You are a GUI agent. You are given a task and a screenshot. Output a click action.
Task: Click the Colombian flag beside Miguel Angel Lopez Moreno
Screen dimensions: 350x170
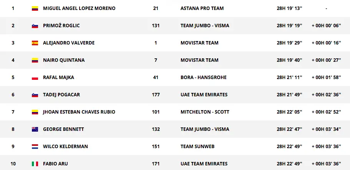tap(35, 8)
